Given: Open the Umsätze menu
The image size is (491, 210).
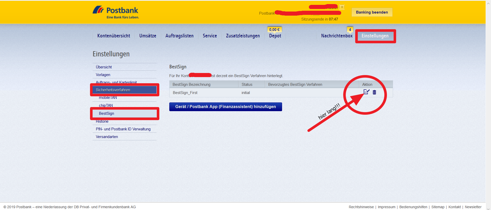Looking at the screenshot, I should pyautogui.click(x=148, y=36).
